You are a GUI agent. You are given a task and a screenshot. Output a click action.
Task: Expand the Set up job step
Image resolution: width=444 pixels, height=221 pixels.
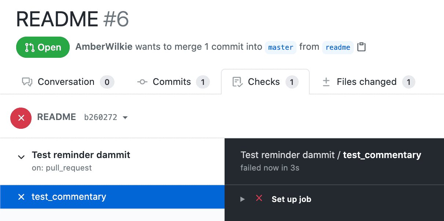pos(242,199)
